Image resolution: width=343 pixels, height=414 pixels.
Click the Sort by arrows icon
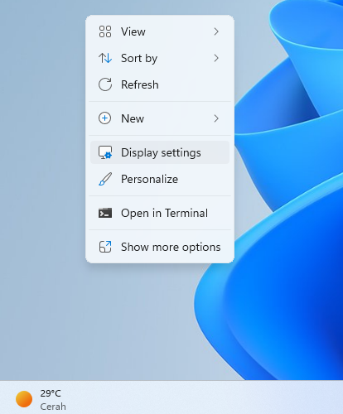(x=105, y=58)
